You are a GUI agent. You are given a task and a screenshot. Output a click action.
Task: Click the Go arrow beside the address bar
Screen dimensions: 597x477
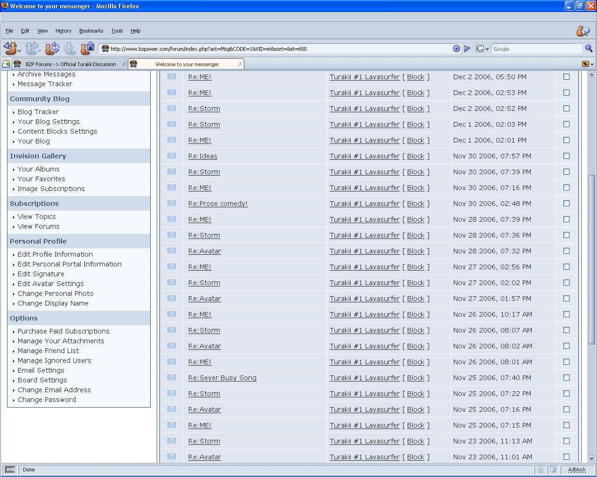tap(467, 48)
